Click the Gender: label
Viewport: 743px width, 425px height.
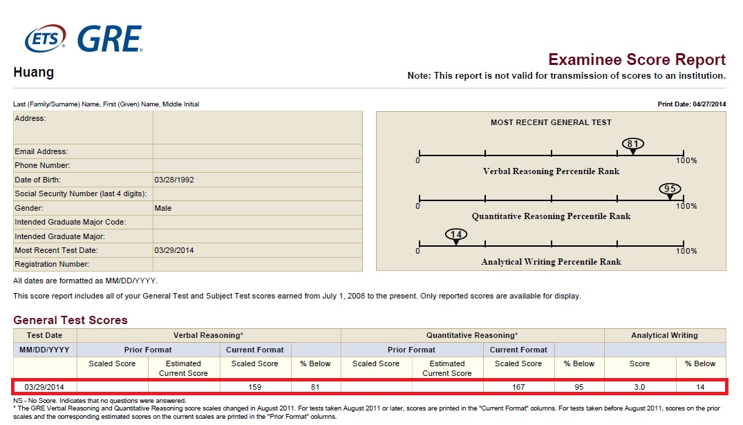click(29, 208)
